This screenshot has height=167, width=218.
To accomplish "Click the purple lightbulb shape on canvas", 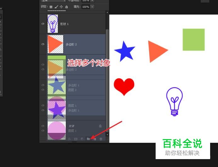I will [175, 102].
